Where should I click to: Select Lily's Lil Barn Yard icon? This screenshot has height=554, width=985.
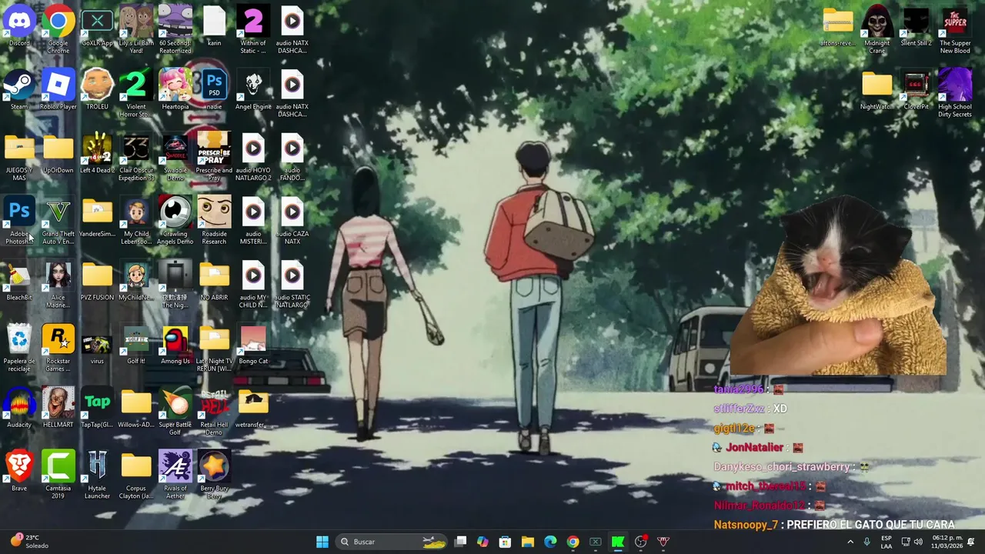pos(136,29)
